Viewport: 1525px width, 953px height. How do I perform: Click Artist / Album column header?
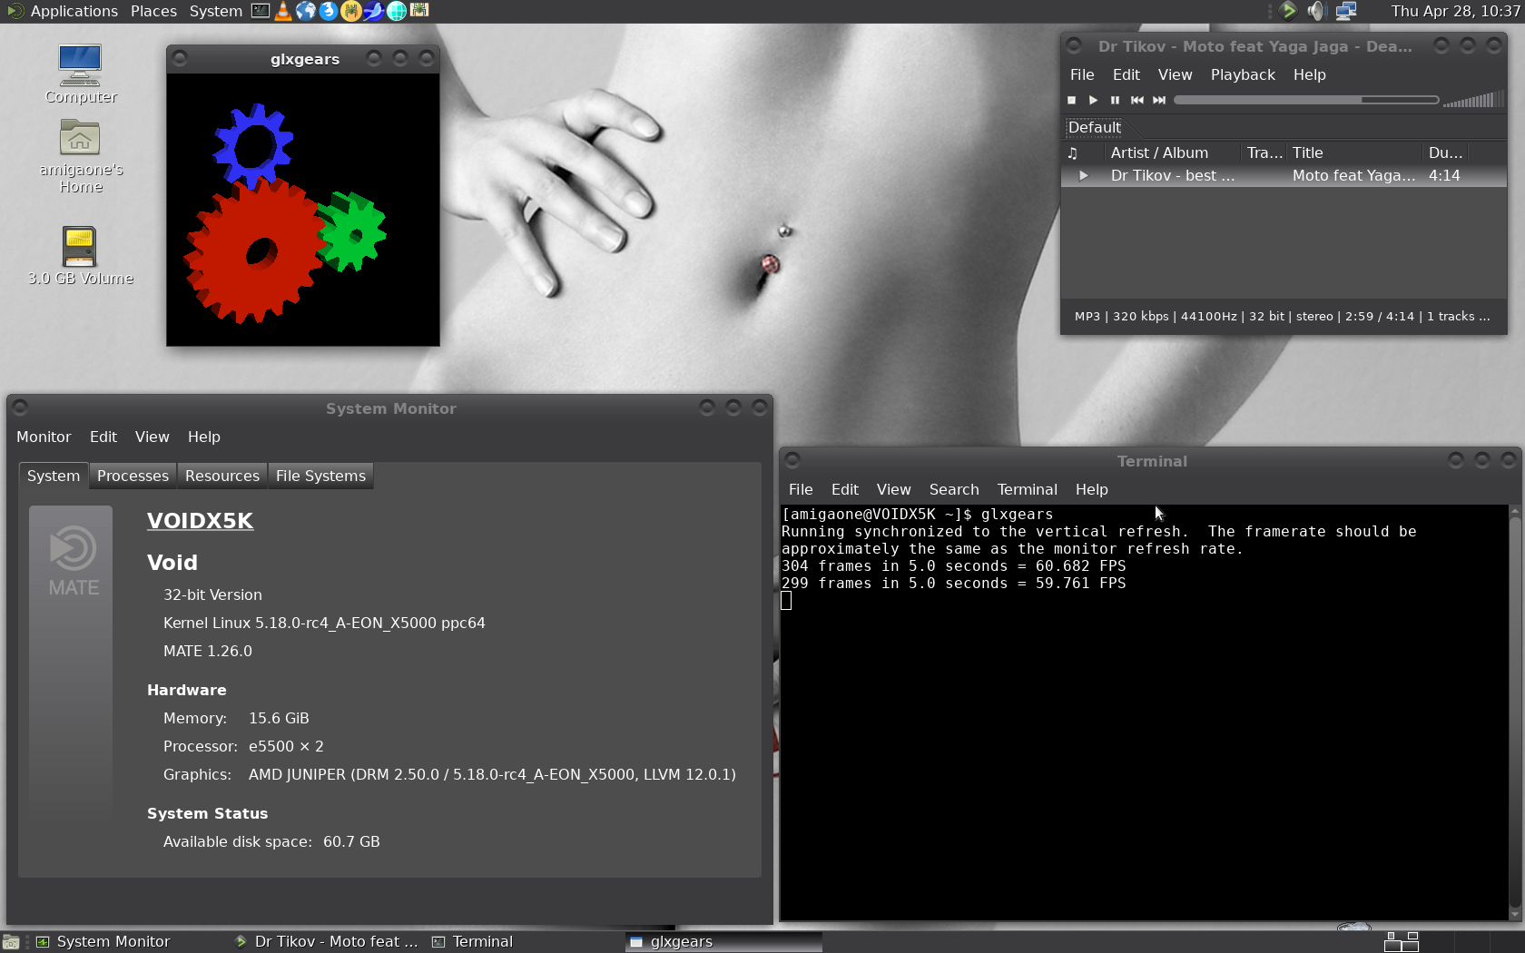(x=1173, y=152)
